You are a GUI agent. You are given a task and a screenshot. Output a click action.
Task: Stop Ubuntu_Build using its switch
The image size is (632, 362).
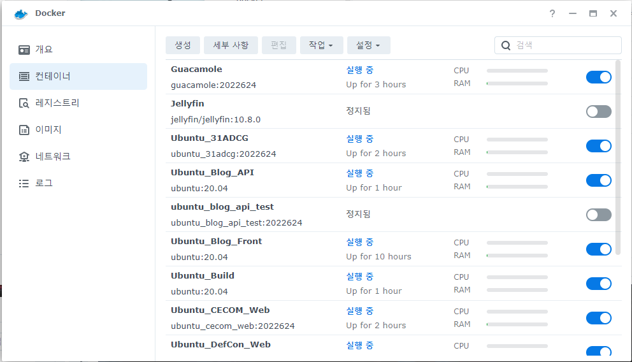pyautogui.click(x=598, y=284)
